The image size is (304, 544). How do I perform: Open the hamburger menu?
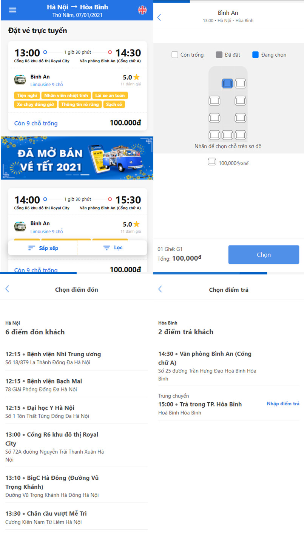13,10
